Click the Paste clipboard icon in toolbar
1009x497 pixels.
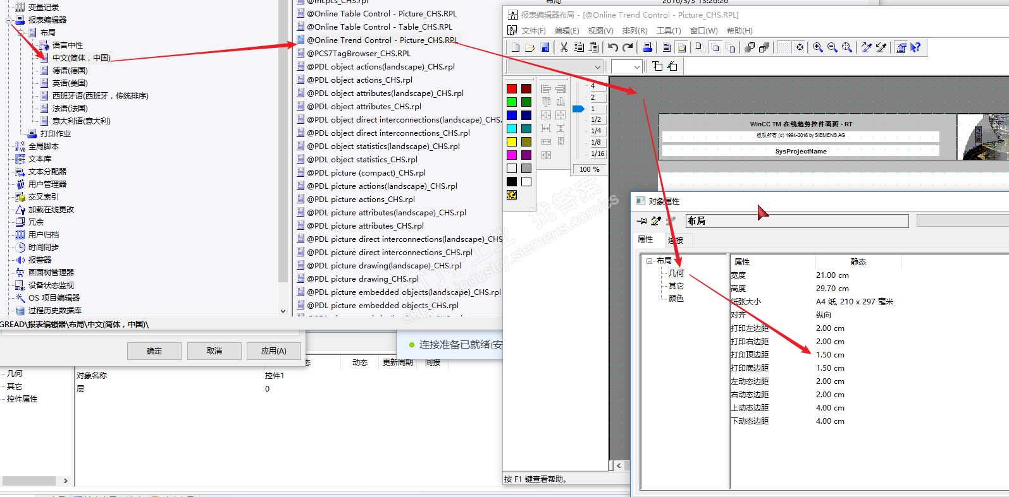click(x=593, y=47)
